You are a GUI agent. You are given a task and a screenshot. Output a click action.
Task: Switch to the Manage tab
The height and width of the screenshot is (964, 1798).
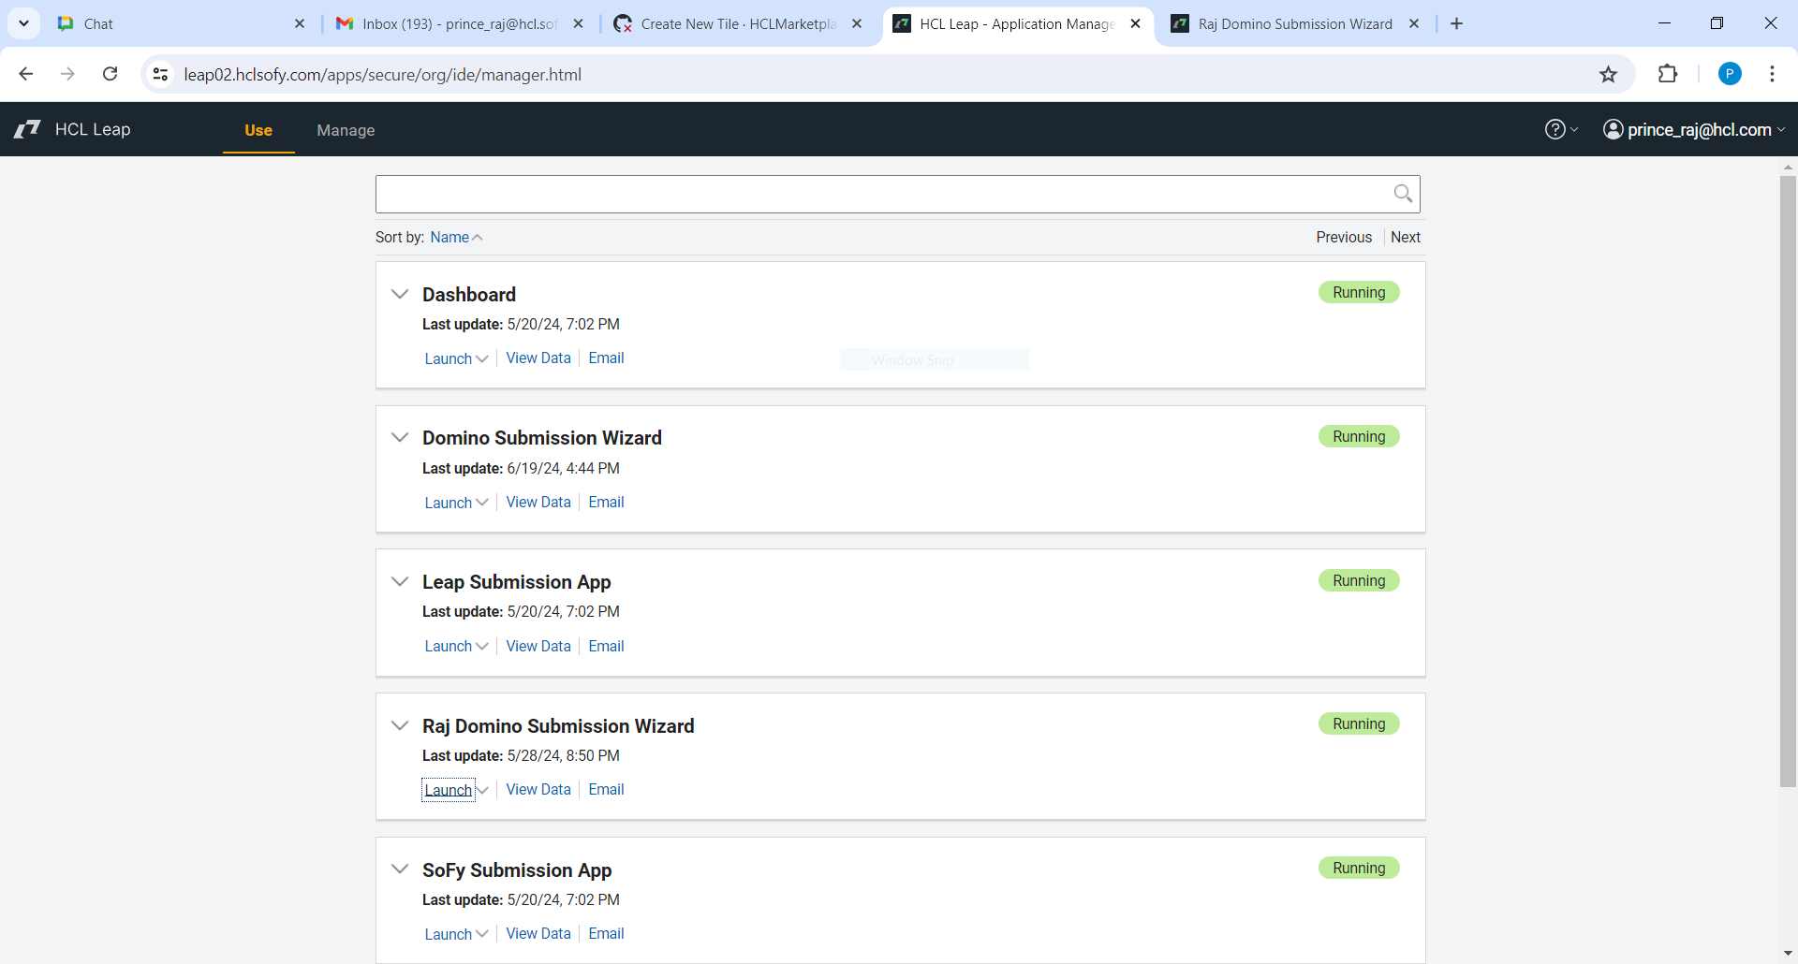tap(346, 130)
